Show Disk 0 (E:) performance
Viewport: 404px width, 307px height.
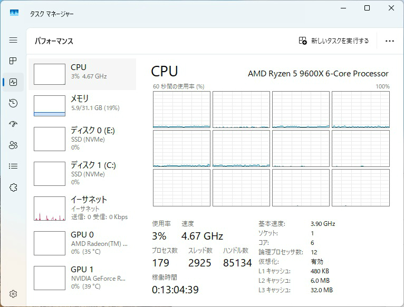82,138
